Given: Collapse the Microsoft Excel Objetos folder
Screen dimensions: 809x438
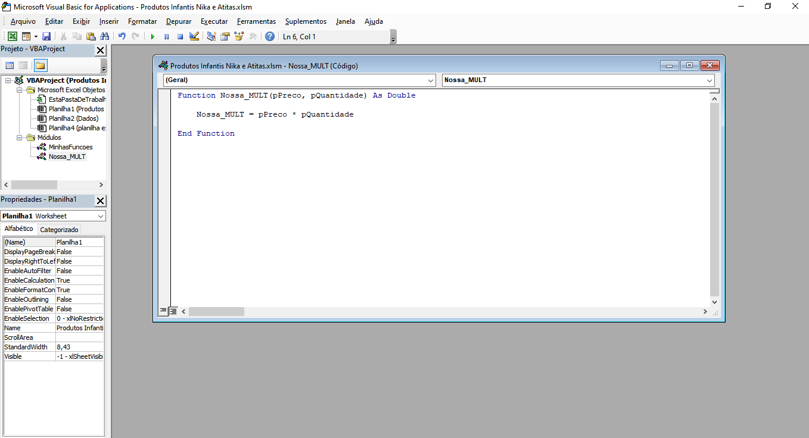Looking at the screenshot, I should (x=19, y=90).
